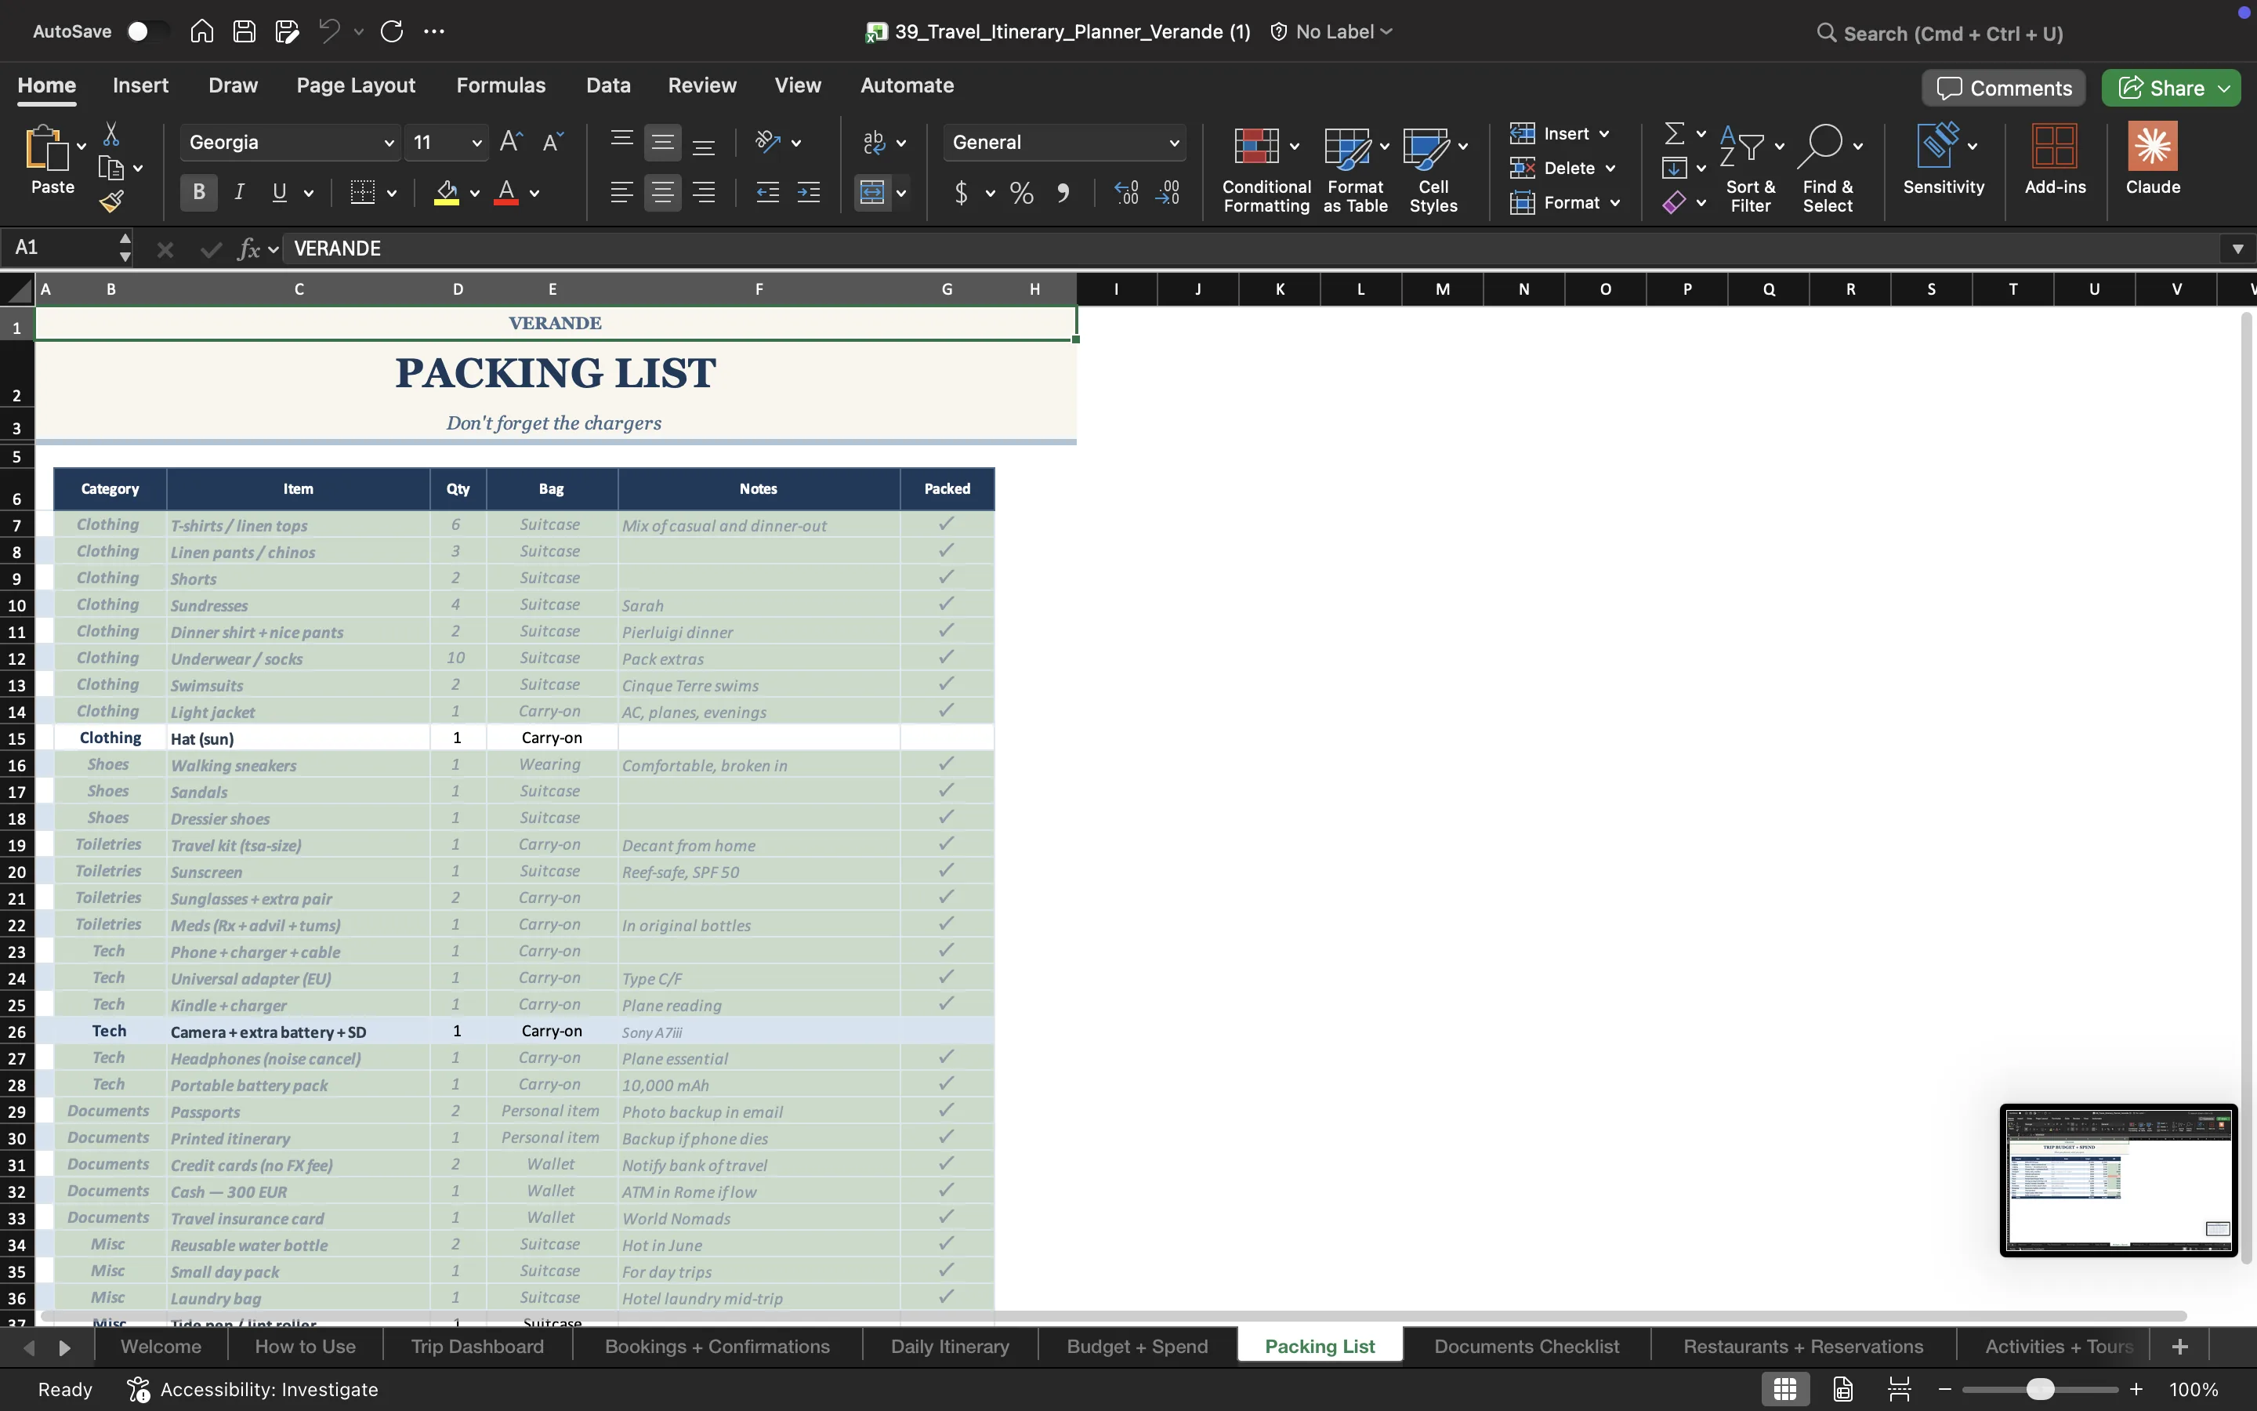
Task: Click the Percent Style icon
Action: click(1021, 193)
